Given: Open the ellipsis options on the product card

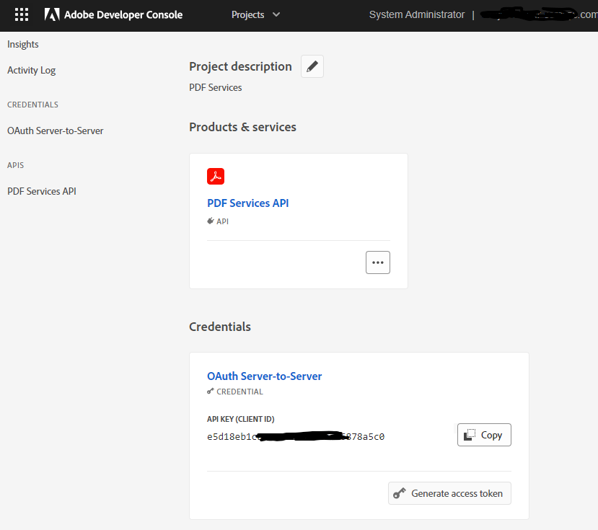Looking at the screenshot, I should pyautogui.click(x=377, y=262).
